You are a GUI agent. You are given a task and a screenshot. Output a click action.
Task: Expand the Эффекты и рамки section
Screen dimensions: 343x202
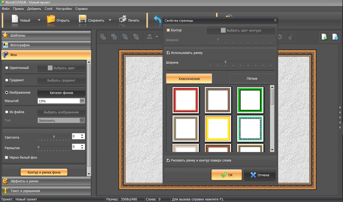[46, 181]
